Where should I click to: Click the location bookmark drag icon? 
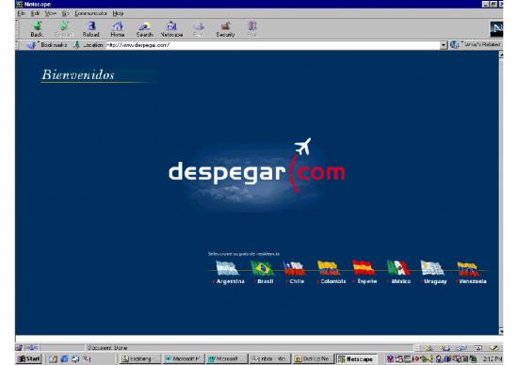77,44
